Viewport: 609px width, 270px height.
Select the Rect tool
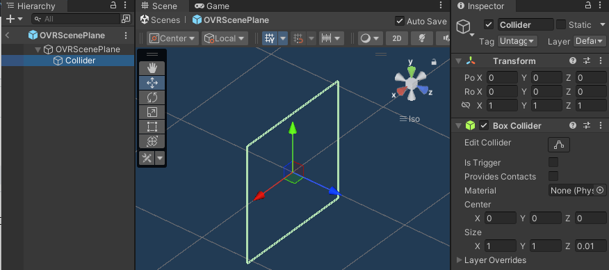point(152,127)
